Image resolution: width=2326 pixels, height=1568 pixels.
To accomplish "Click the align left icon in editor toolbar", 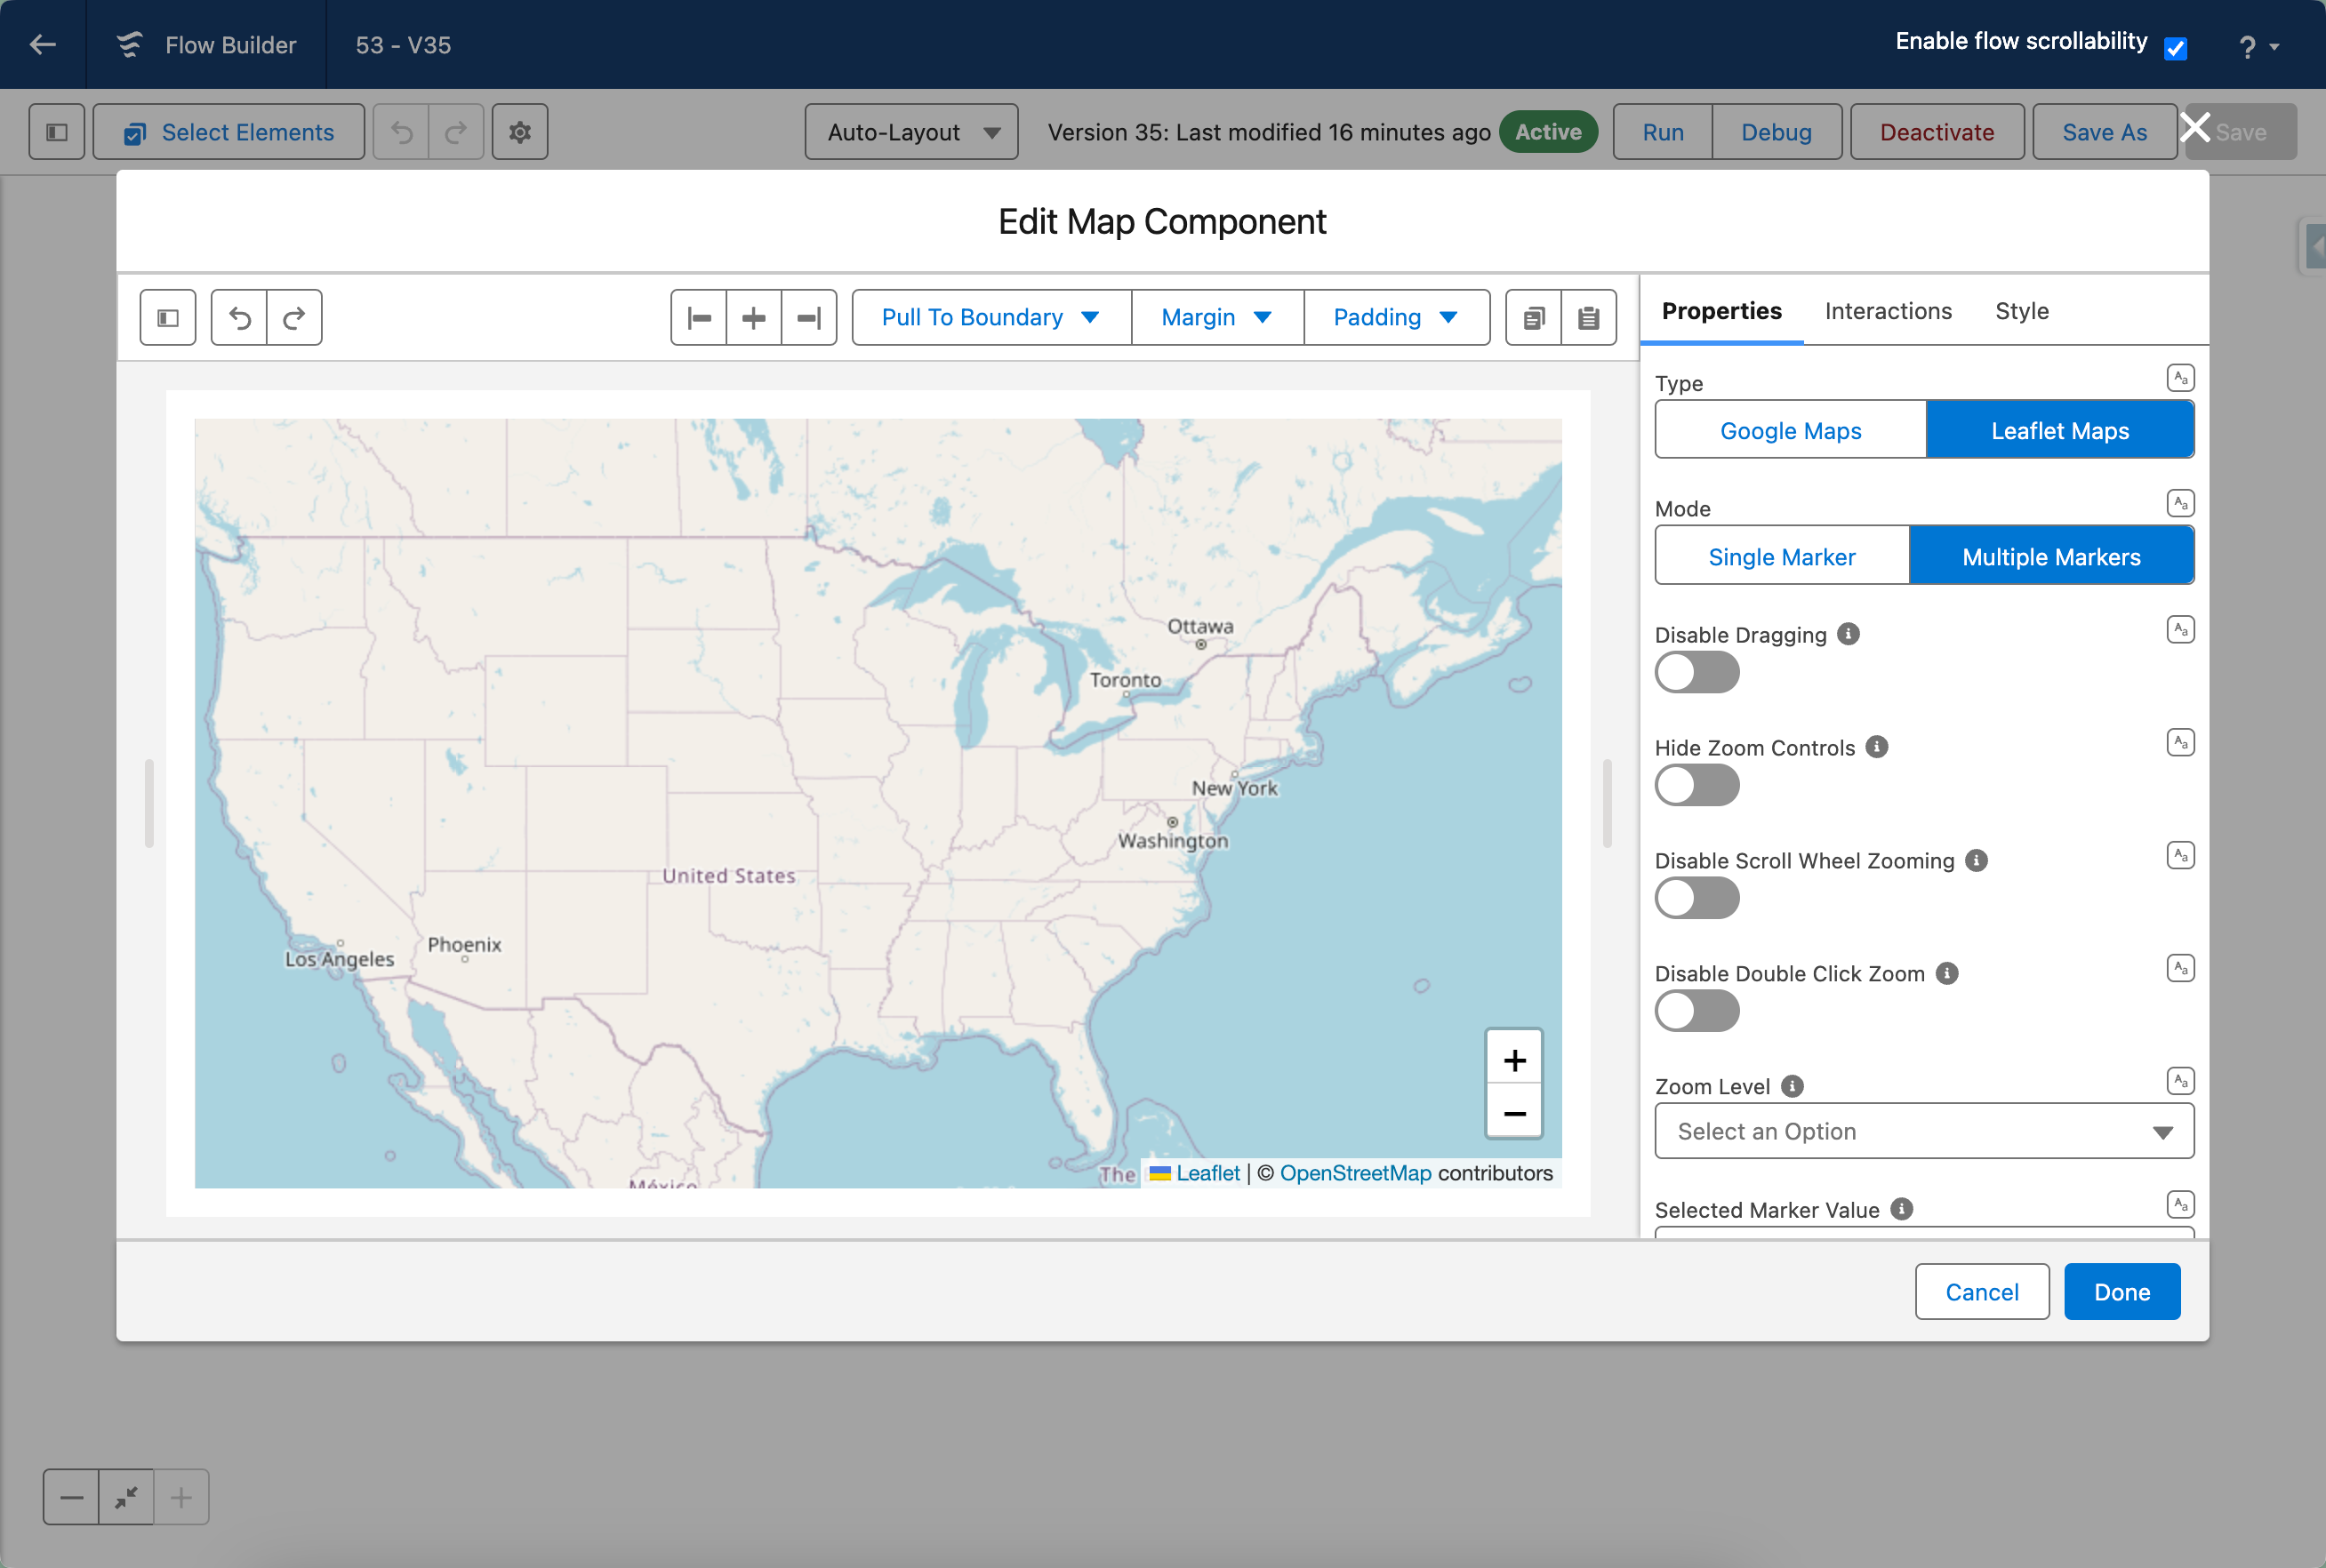I will 699,318.
